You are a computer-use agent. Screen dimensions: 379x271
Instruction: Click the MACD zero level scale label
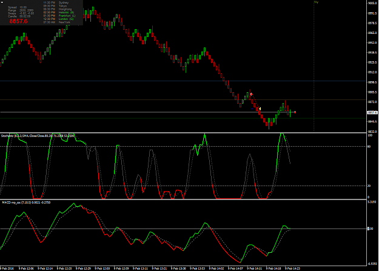371,229
